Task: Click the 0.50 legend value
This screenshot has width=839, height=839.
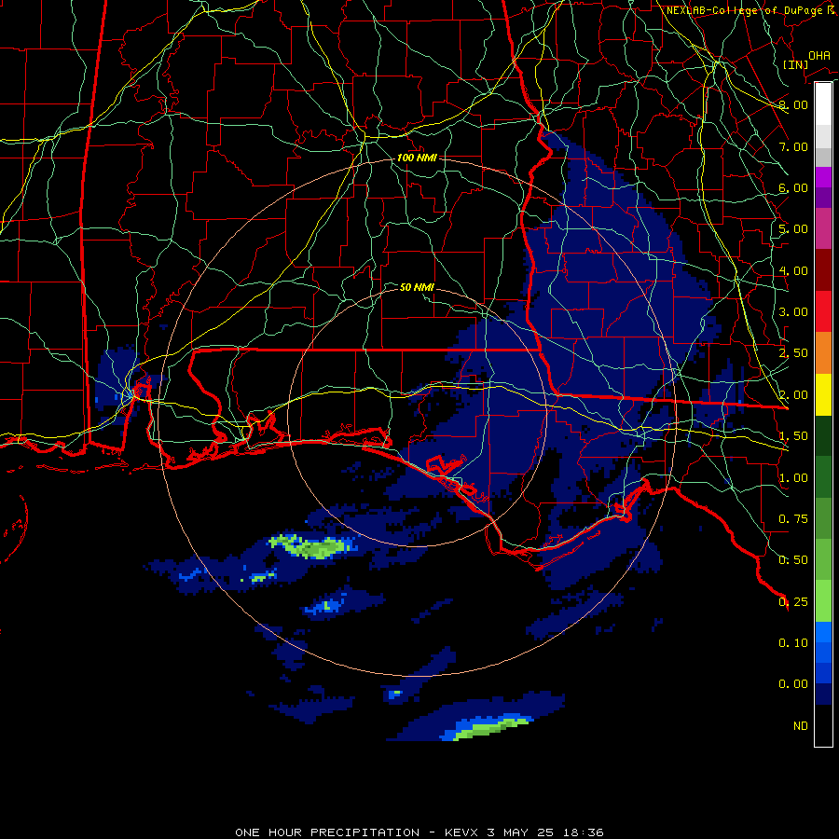Action: [793, 560]
